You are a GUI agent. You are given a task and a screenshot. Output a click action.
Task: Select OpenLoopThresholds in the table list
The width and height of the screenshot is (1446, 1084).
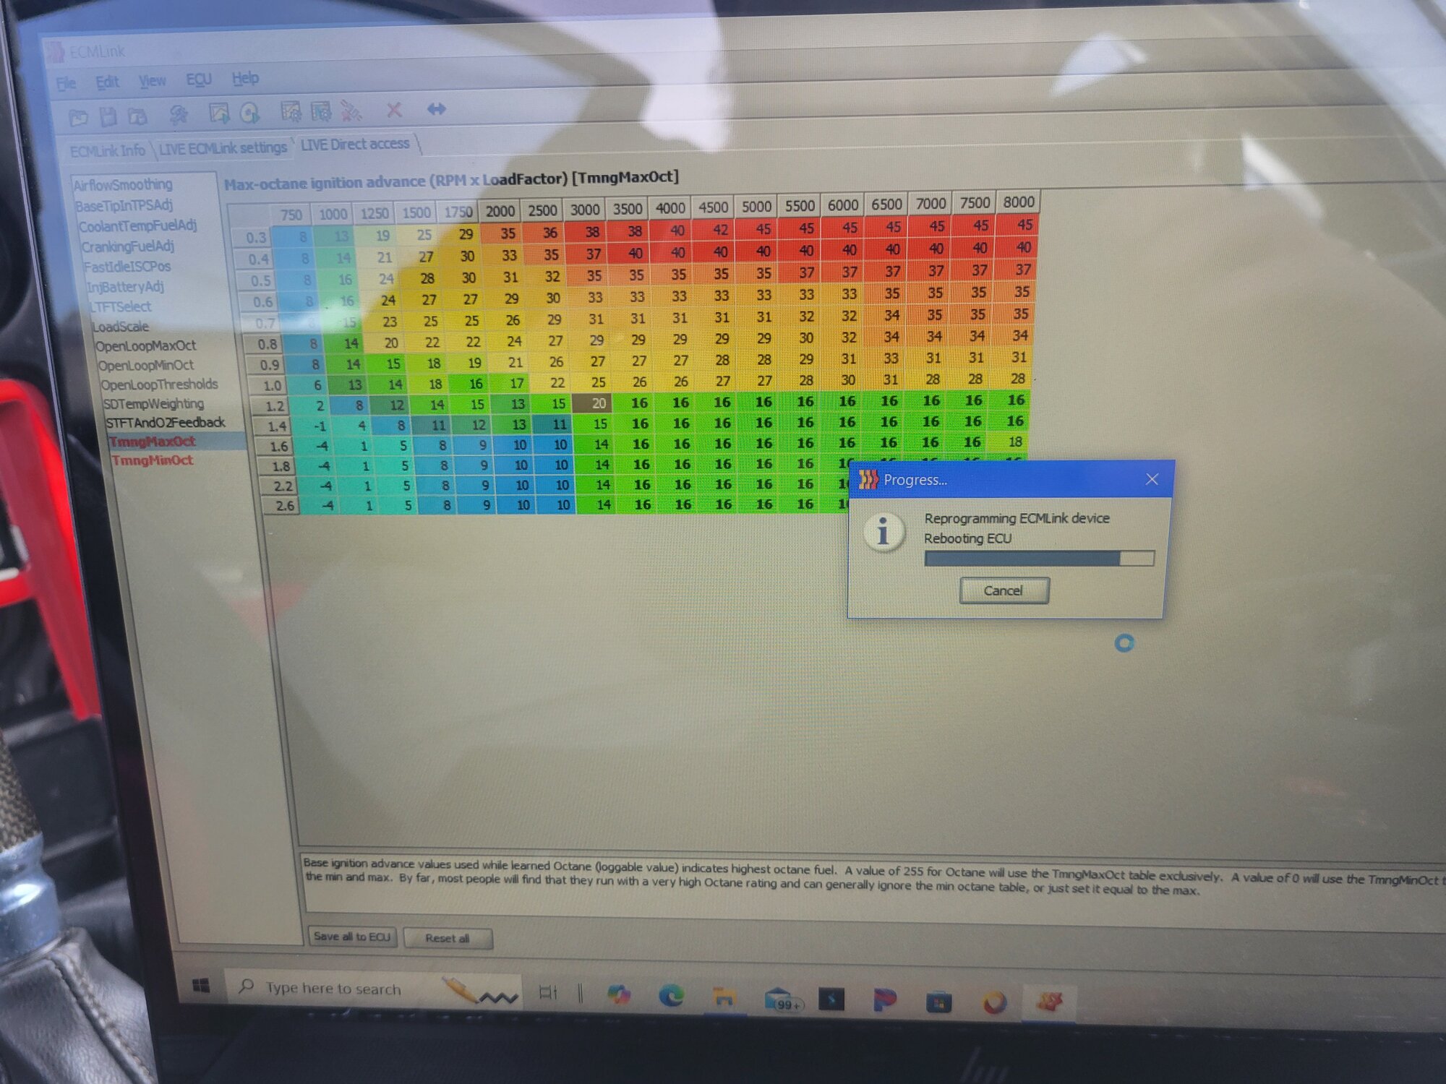(159, 384)
